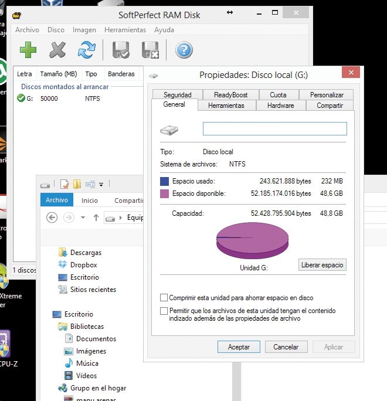Viewport: 387px width, 401px height.
Task: Open recent locations dropdown arrow in Explorer
Action: (83, 218)
